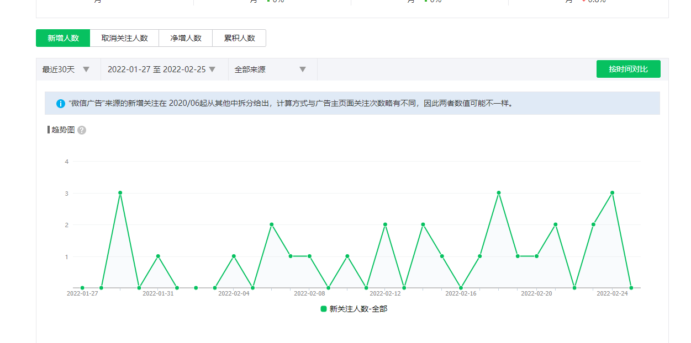Image resolution: width=691 pixels, height=343 pixels.
Task: Click the data point peak on 2022-02-18
Action: pos(499,193)
